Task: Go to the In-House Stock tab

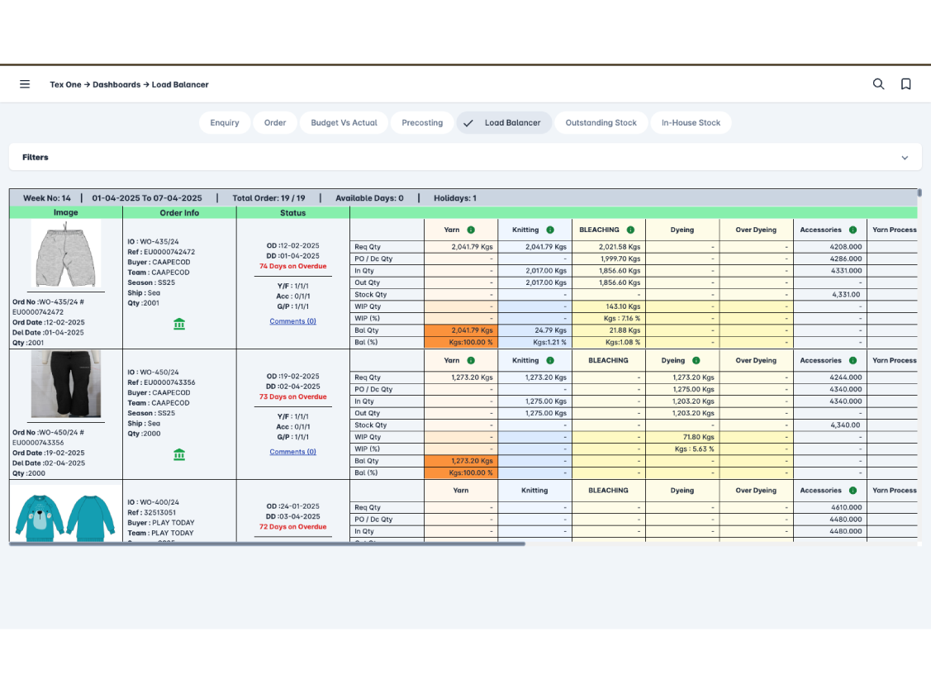Action: click(x=691, y=123)
